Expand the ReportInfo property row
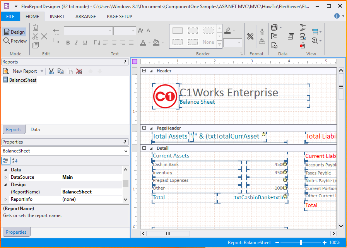The image size is (347, 248). 5,199
